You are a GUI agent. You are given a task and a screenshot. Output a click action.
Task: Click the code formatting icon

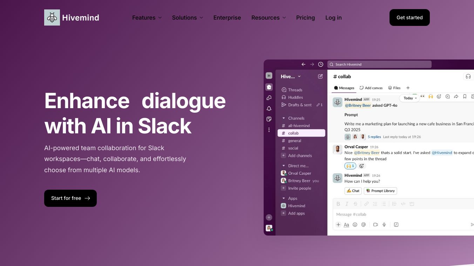[403, 204]
